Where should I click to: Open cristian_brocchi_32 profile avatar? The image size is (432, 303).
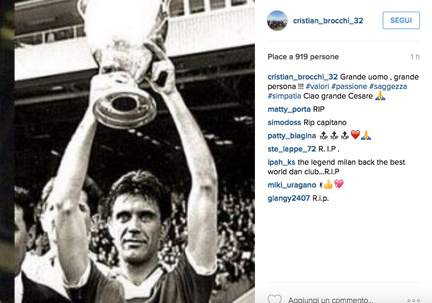pos(277,21)
